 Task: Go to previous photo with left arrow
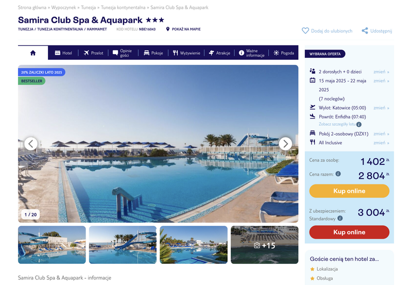pyautogui.click(x=31, y=144)
